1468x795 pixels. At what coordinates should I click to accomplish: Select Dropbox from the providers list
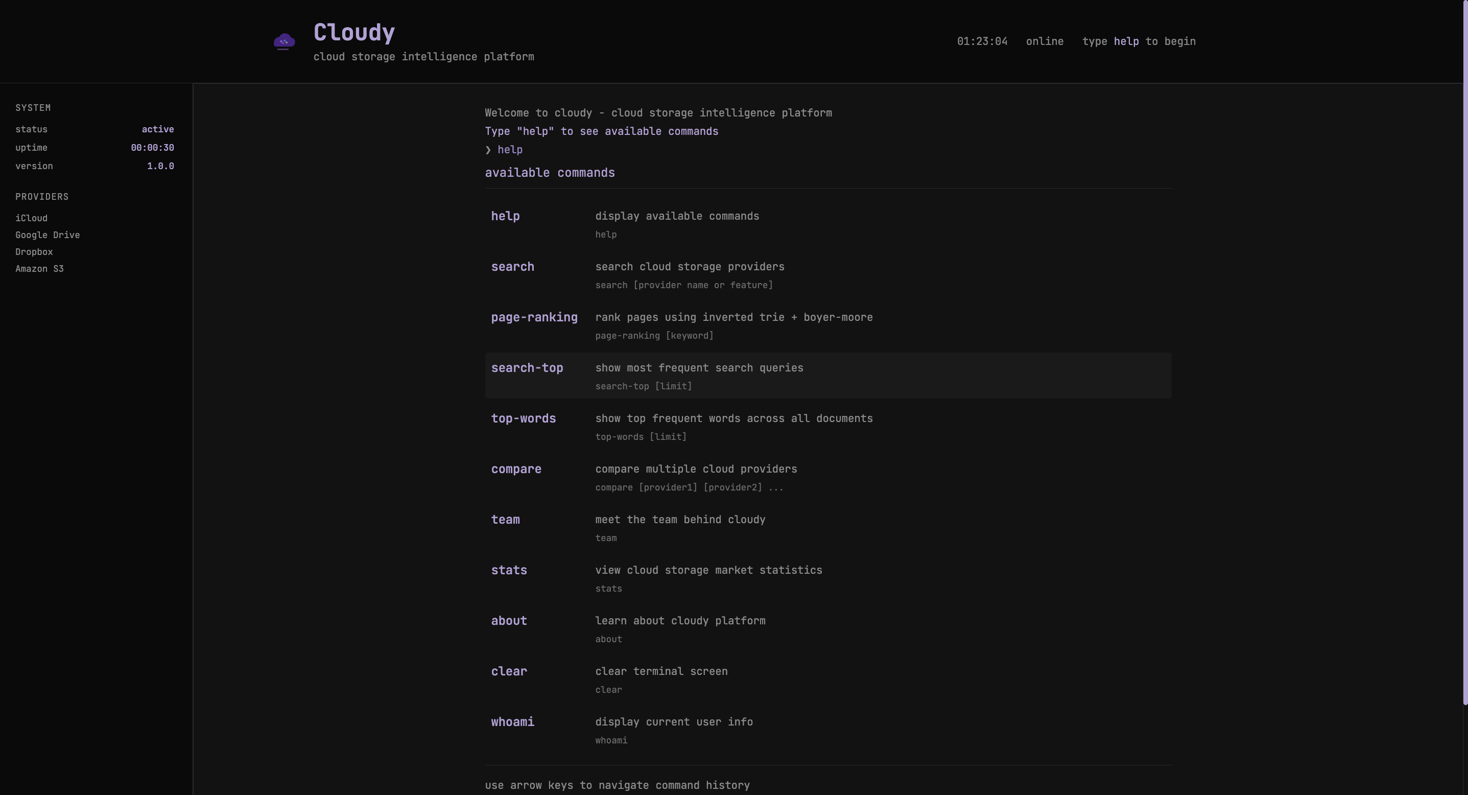tap(34, 251)
